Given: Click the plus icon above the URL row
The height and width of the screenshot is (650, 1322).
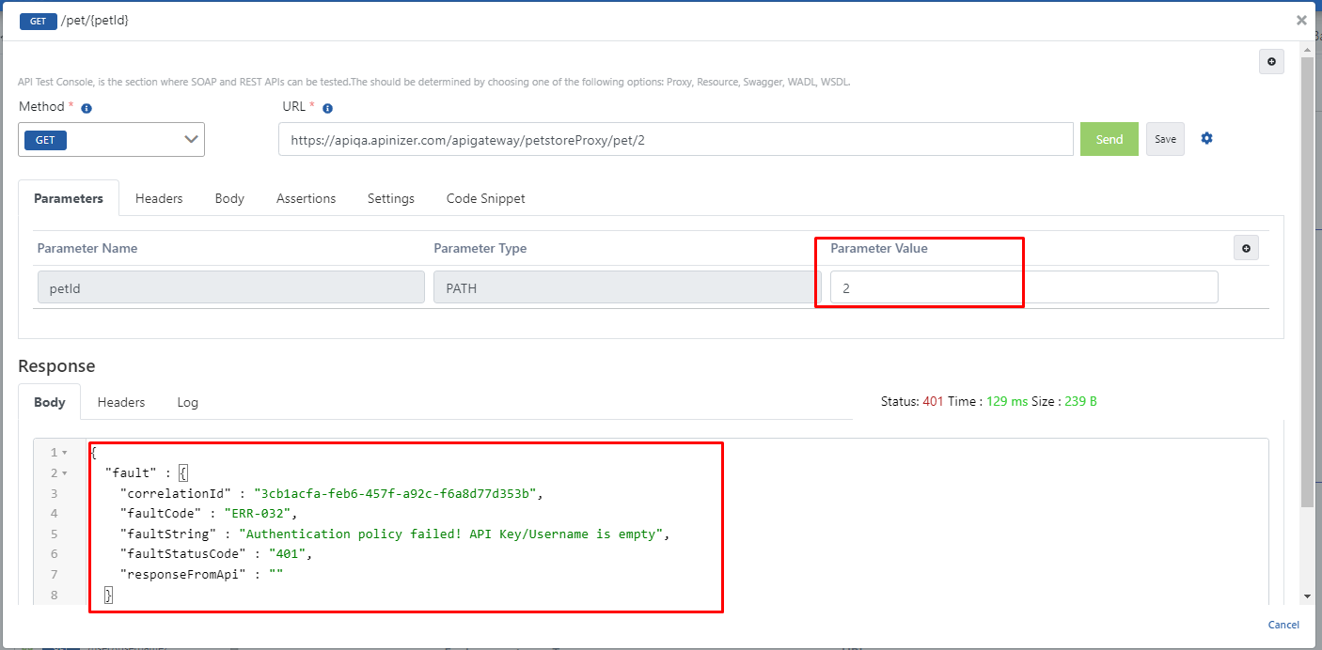Looking at the screenshot, I should point(1271,62).
